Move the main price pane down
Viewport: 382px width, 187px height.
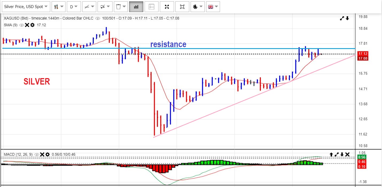[347, 18]
